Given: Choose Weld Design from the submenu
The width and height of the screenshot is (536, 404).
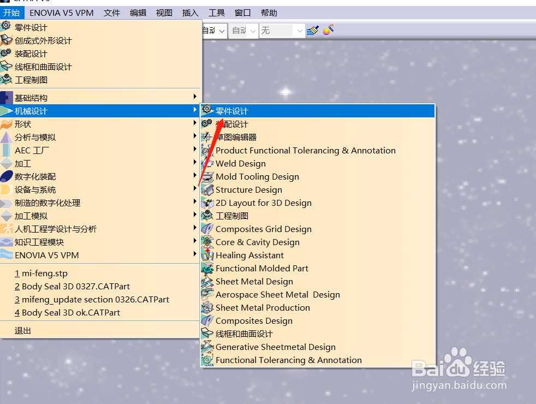Looking at the screenshot, I should 318,163.
